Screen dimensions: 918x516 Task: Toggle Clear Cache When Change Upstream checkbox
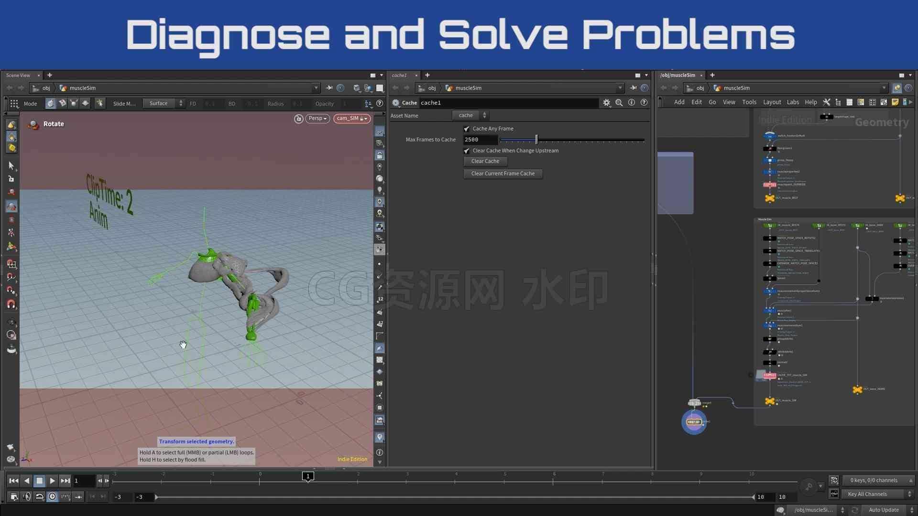click(467, 151)
